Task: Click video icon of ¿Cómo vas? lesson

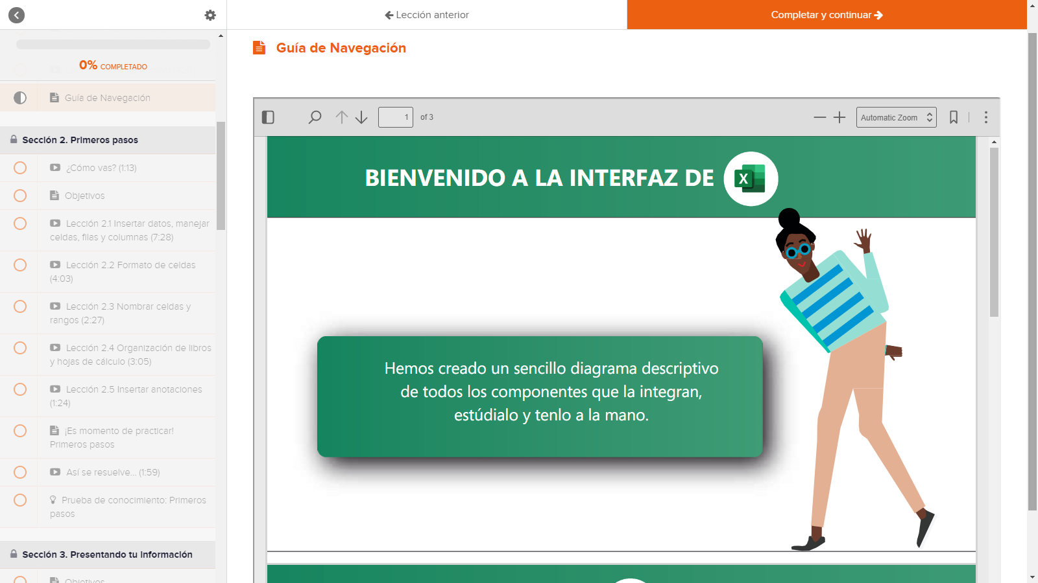Action: [55, 167]
